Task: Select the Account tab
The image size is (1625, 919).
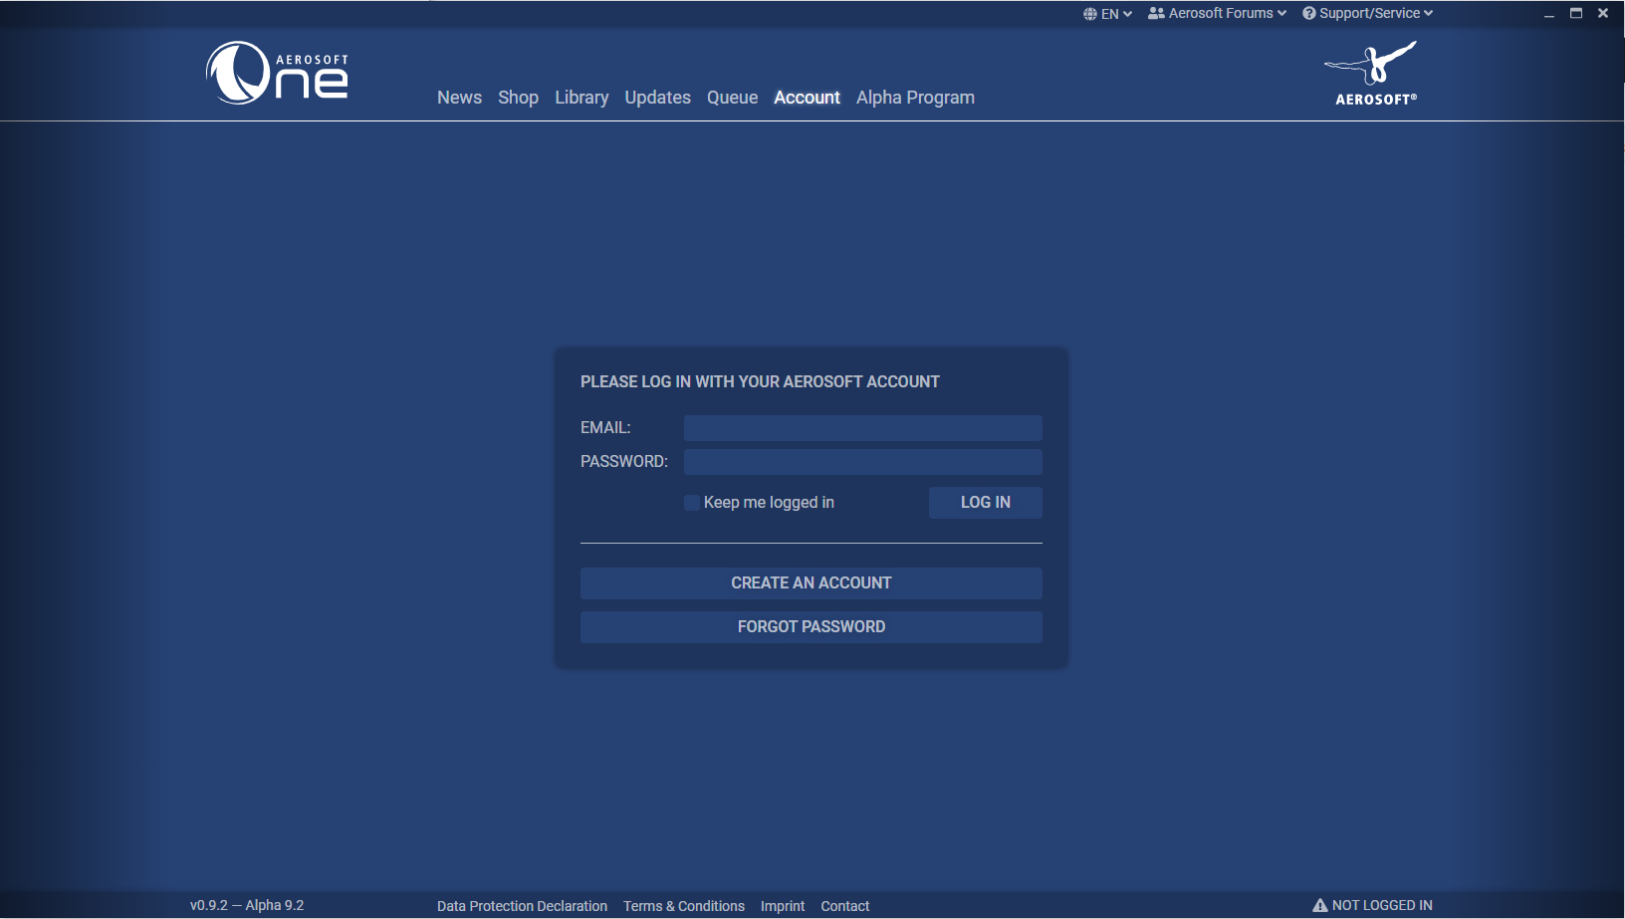Action: tap(807, 98)
